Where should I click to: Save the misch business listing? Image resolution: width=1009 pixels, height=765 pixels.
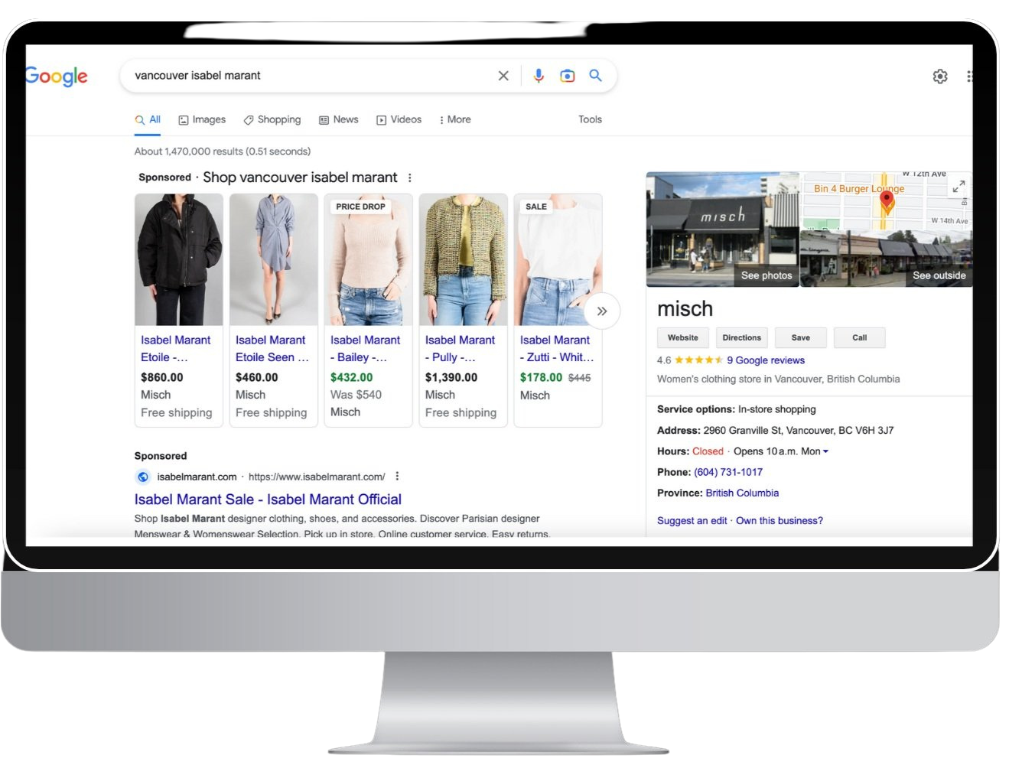801,337
